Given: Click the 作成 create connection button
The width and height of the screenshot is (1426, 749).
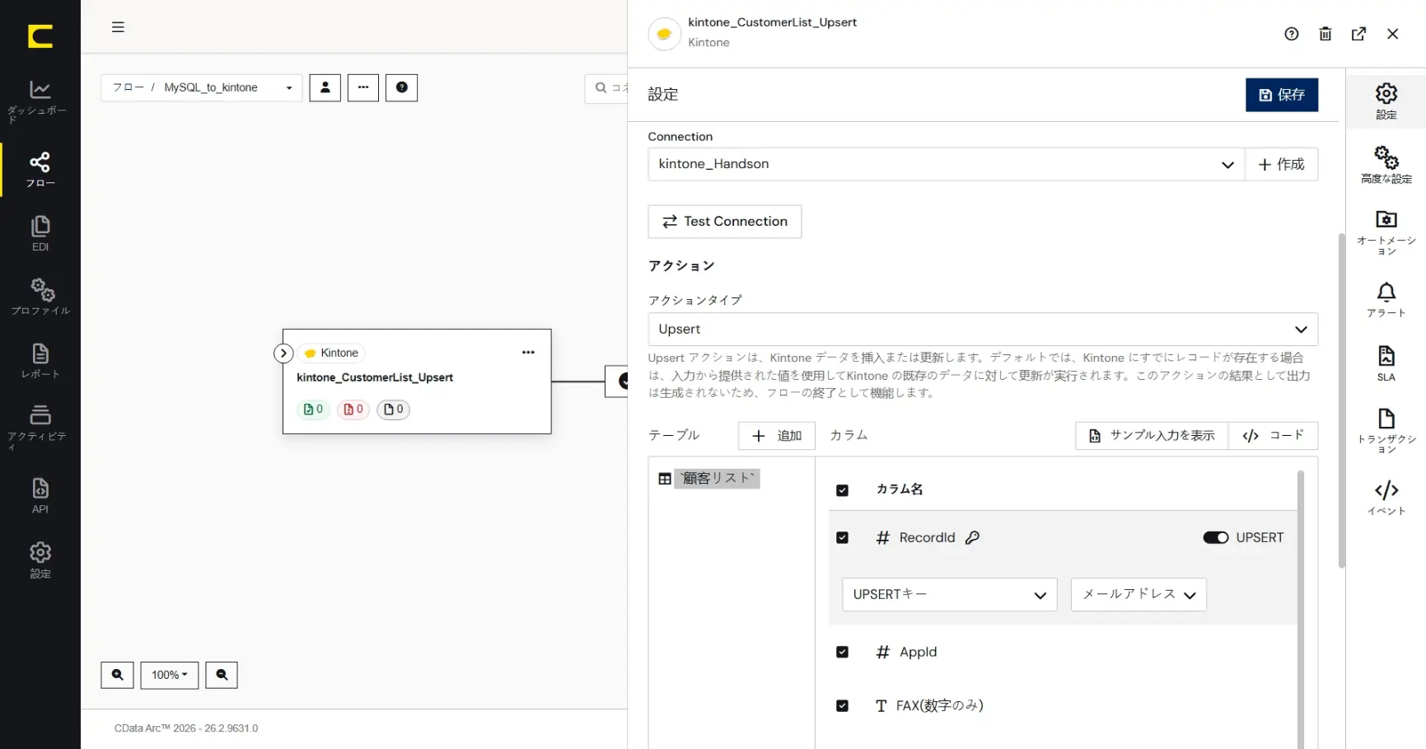Looking at the screenshot, I should click(x=1281, y=164).
